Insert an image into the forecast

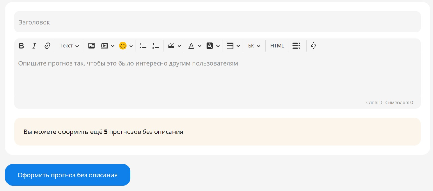92,46
